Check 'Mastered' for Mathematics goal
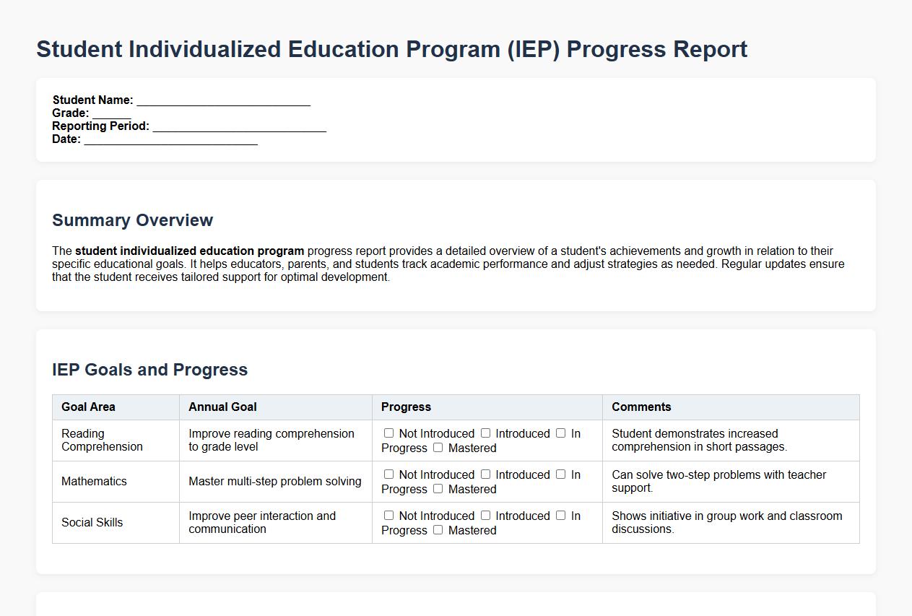 click(x=438, y=490)
